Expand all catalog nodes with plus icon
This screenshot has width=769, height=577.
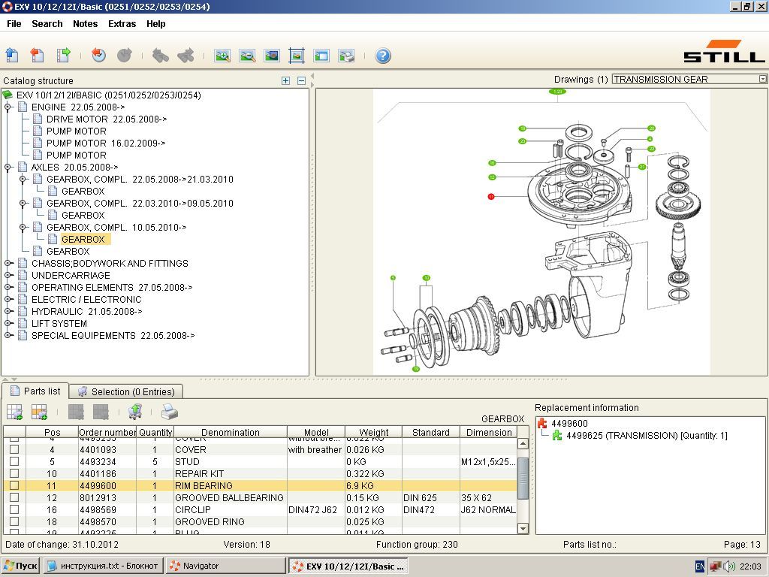tap(285, 80)
